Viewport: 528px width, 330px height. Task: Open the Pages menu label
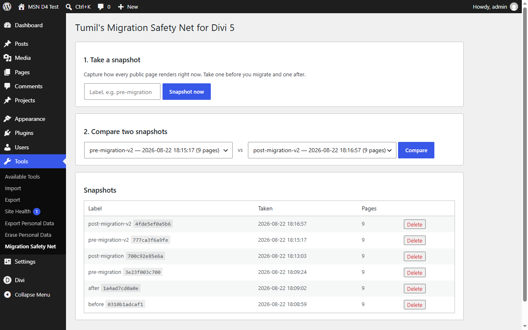point(22,72)
